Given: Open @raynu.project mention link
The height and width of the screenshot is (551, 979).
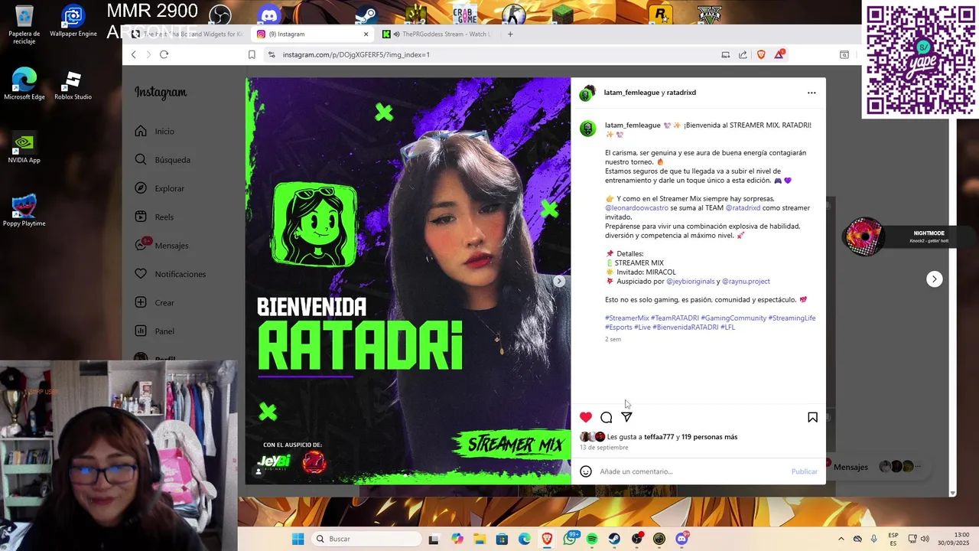Looking at the screenshot, I should coord(746,281).
